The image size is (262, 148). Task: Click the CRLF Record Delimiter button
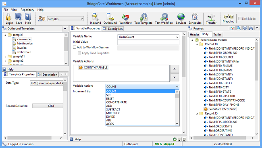(x=48, y=106)
